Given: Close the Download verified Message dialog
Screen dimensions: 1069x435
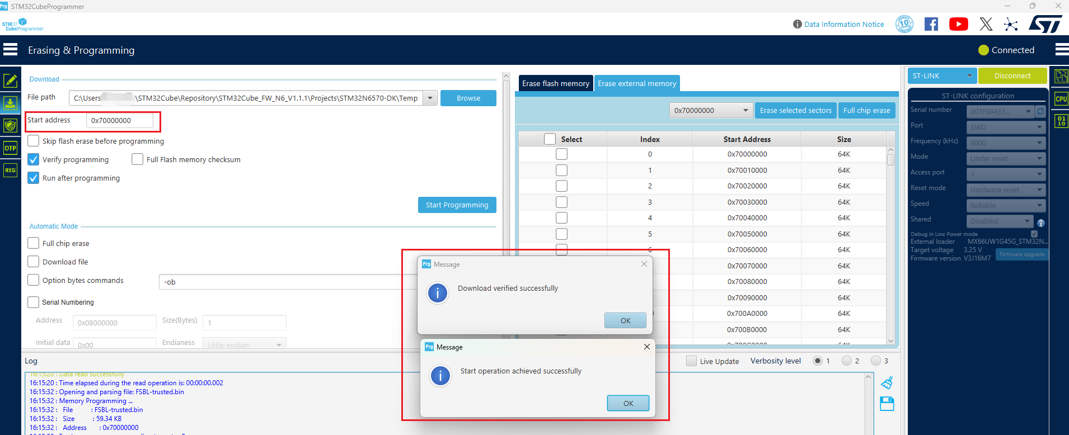Looking at the screenshot, I should [x=644, y=264].
